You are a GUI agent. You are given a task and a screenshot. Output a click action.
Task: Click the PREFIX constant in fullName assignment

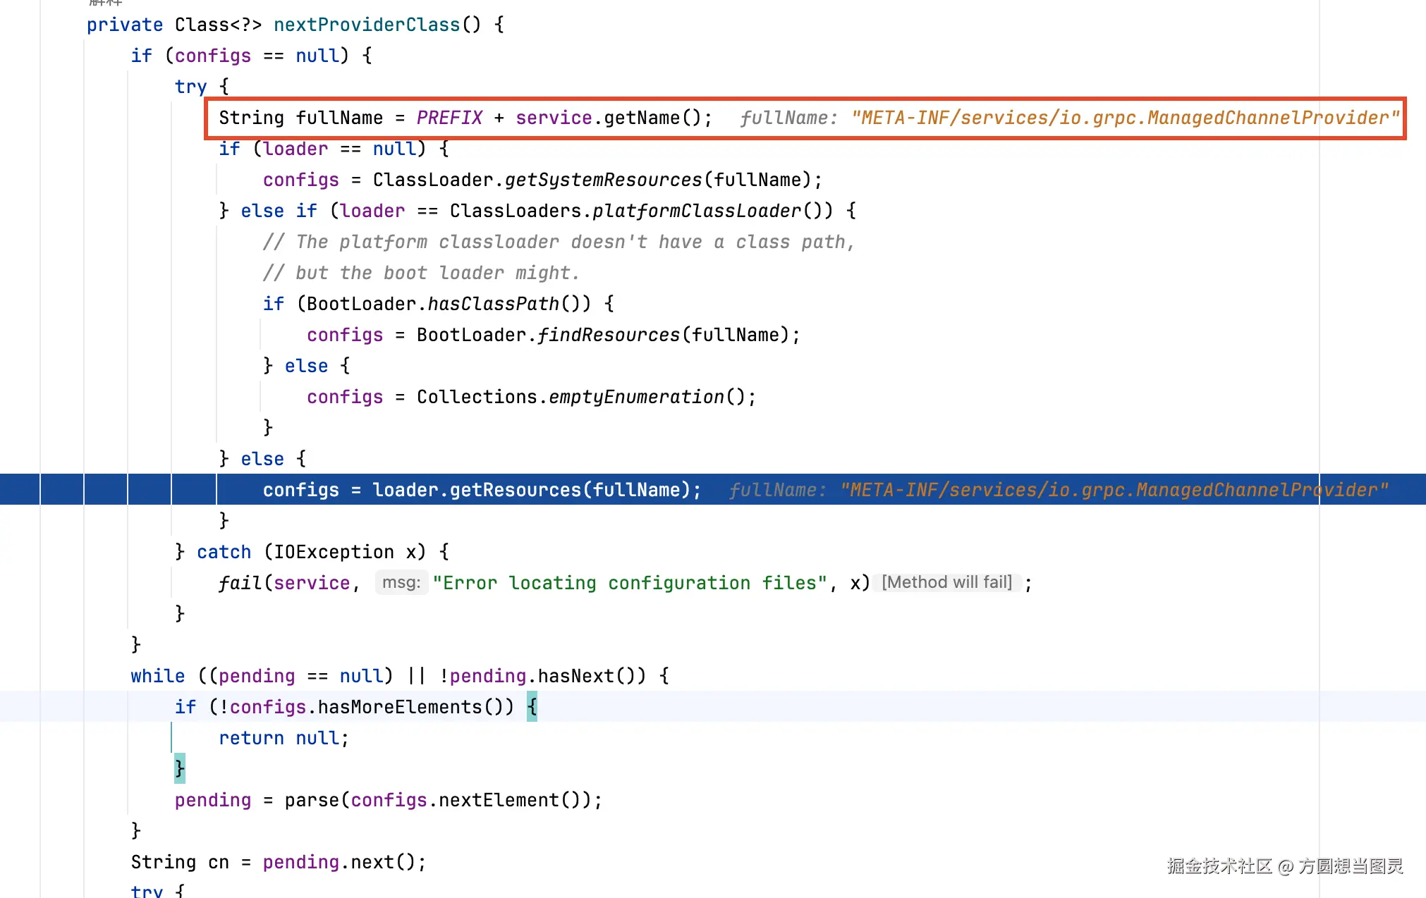(449, 118)
